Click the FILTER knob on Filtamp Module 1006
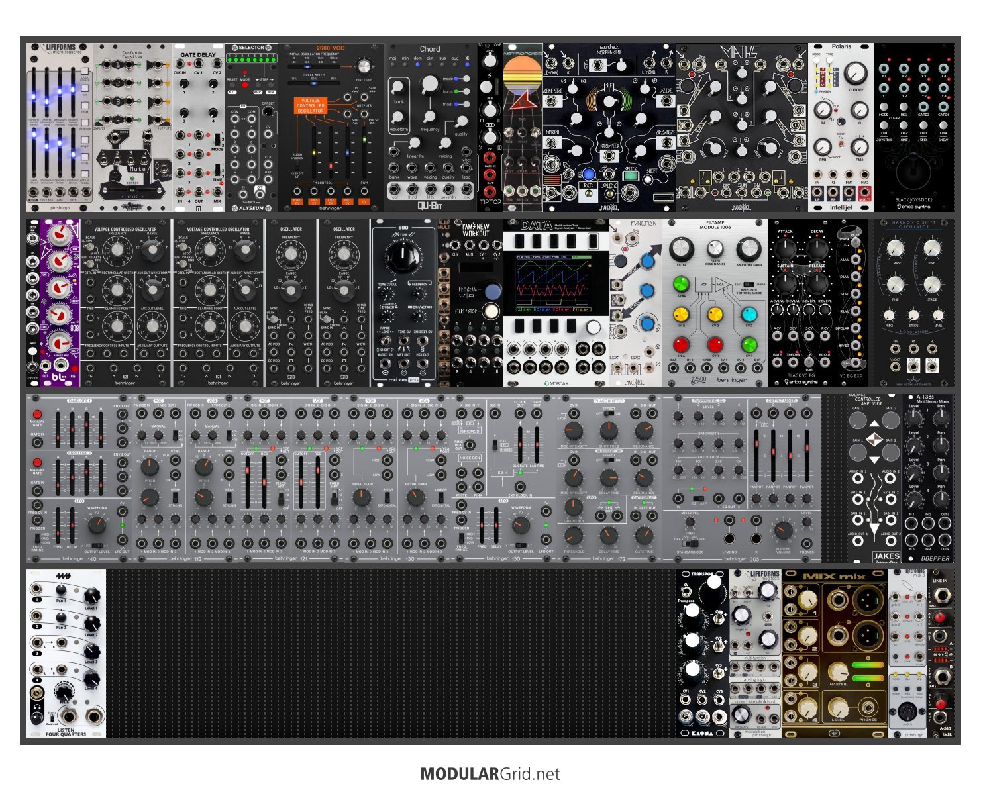981x788 pixels. 681,249
